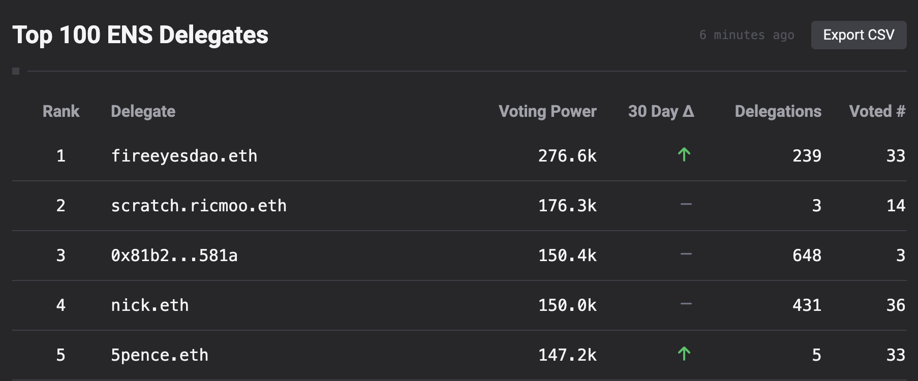
Task: Click the dash indicator for nick.eth
Action: (x=686, y=304)
